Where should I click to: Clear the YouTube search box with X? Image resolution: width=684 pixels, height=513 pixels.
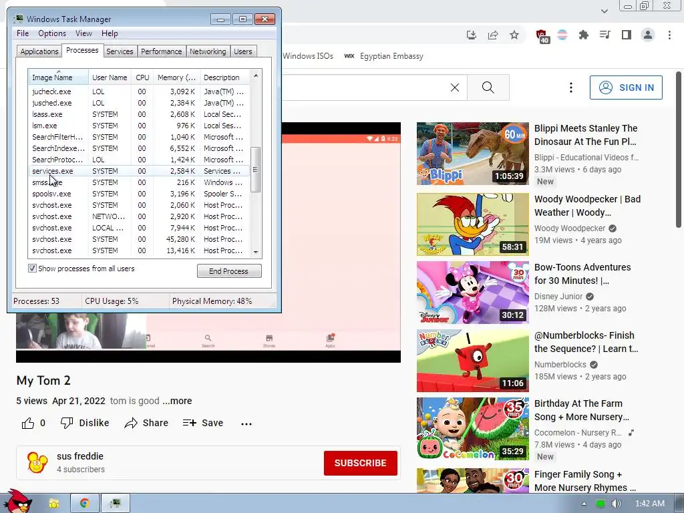pos(454,88)
